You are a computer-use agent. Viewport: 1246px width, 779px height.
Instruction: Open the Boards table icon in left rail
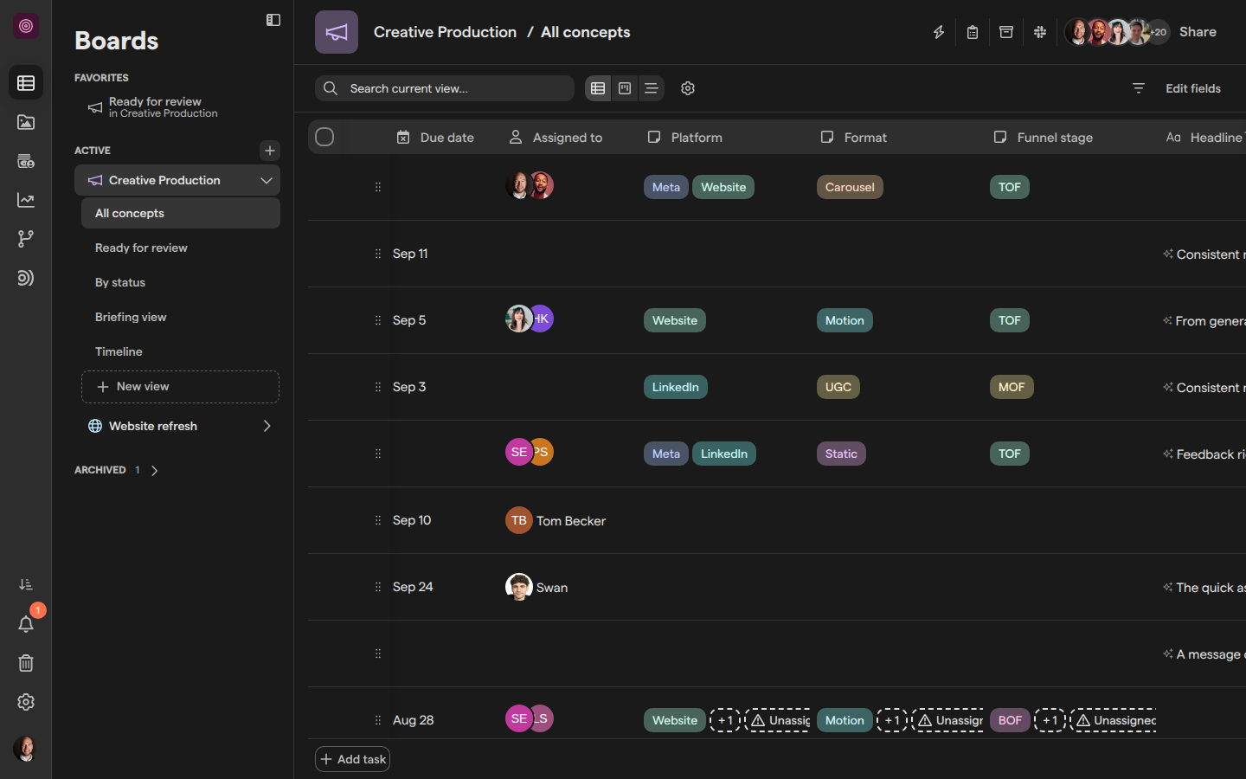coord(26,83)
